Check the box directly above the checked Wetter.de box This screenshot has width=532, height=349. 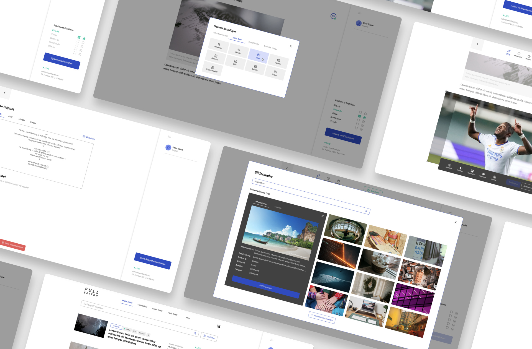tap(360, 112)
